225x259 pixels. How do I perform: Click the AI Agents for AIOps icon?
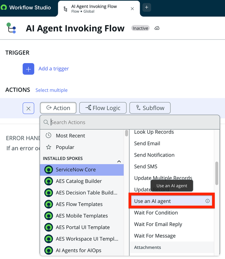[49, 250]
